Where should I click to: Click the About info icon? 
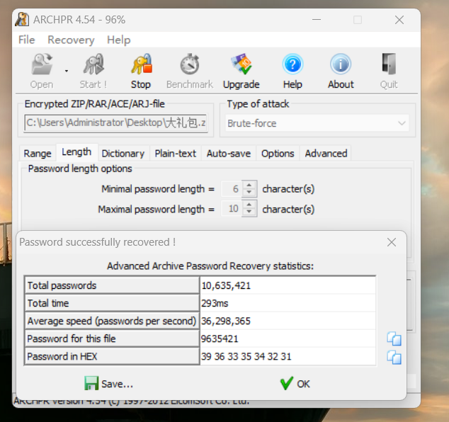pos(341,64)
